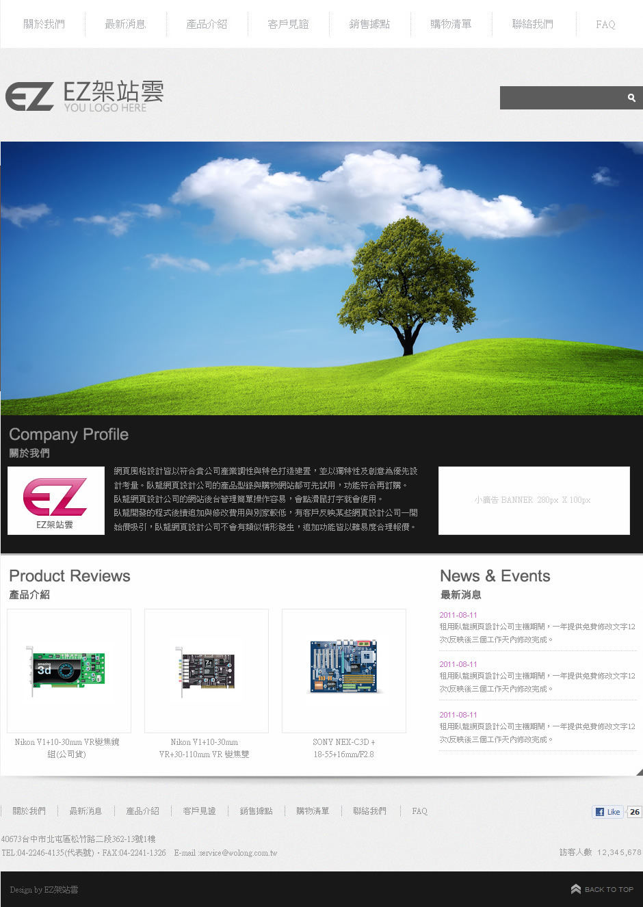The image size is (643, 907).
Task: Click the small ad banner placeholder
Action: click(534, 500)
